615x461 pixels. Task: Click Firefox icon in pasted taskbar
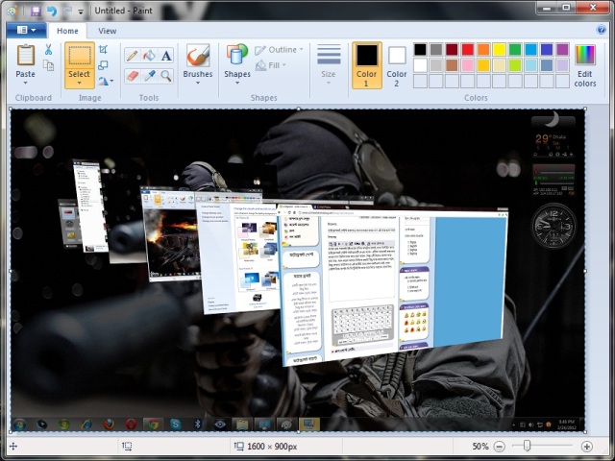click(109, 424)
